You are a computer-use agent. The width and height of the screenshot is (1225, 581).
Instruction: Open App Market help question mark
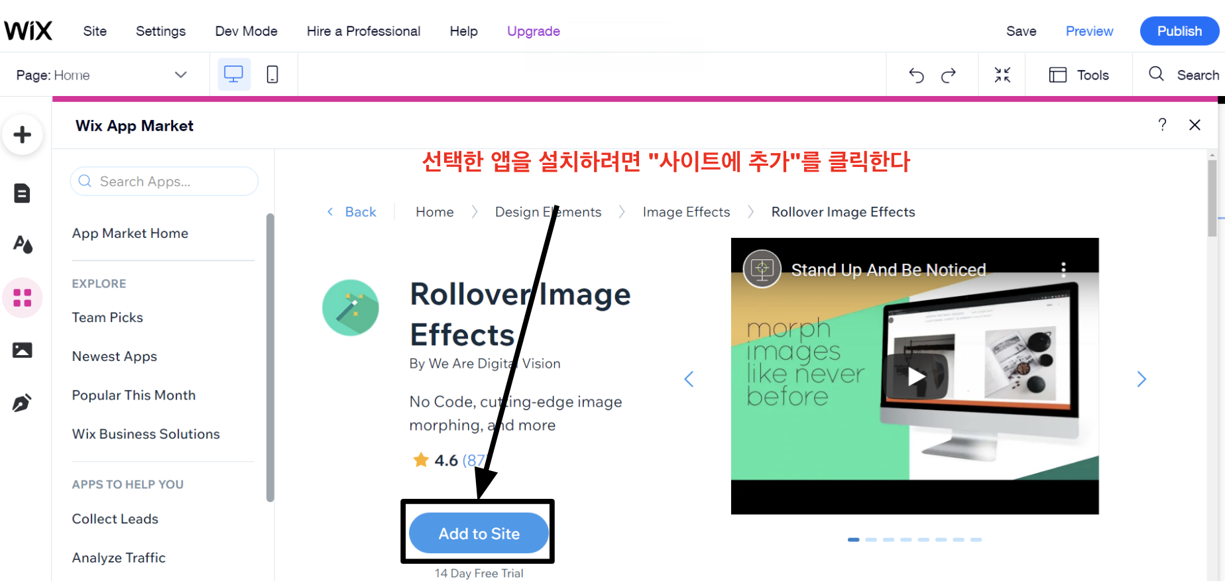[x=1162, y=125]
